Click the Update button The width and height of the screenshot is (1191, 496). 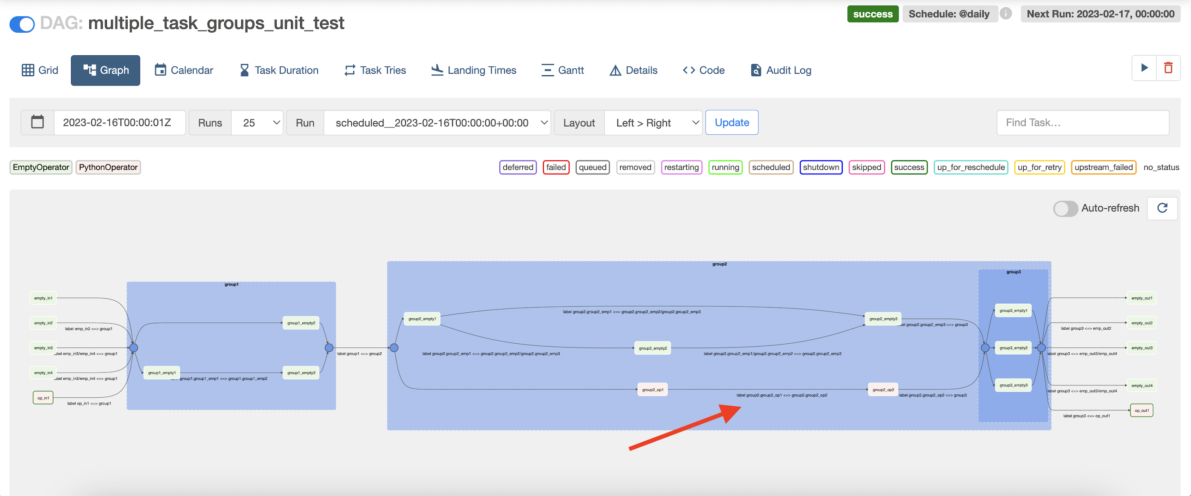click(x=731, y=123)
